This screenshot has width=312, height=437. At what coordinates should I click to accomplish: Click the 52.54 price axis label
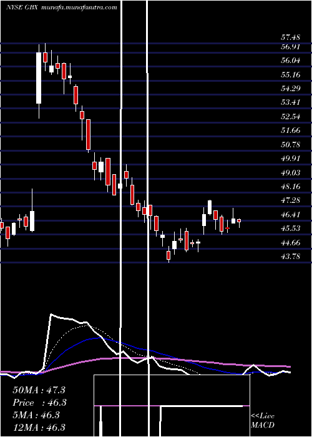(x=290, y=117)
